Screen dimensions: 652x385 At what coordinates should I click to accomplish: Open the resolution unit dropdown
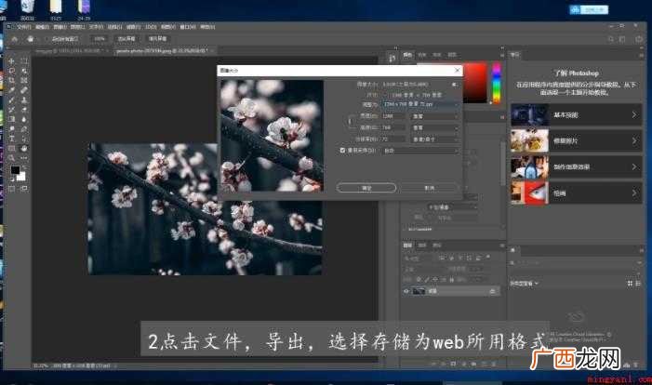(x=435, y=139)
